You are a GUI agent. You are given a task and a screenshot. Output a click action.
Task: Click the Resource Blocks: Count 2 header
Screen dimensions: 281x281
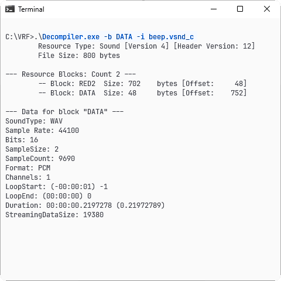point(71,74)
